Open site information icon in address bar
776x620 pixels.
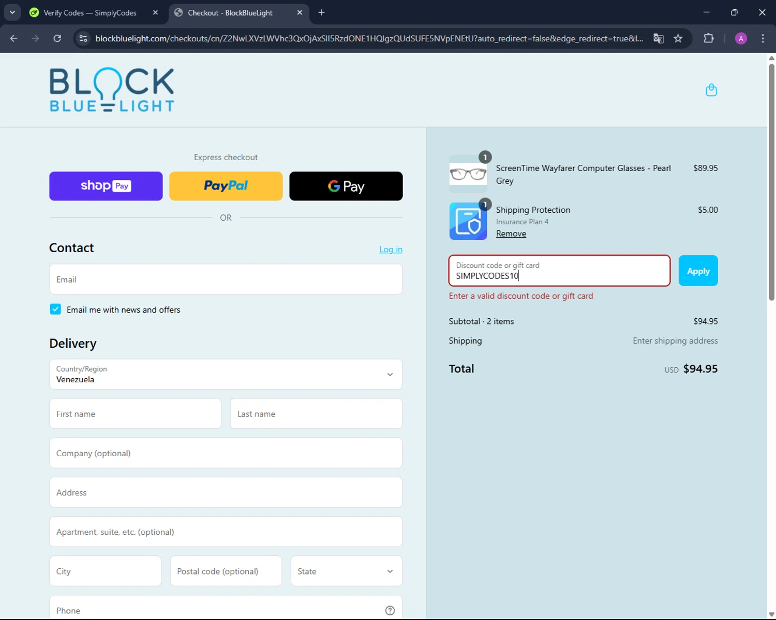click(x=83, y=38)
